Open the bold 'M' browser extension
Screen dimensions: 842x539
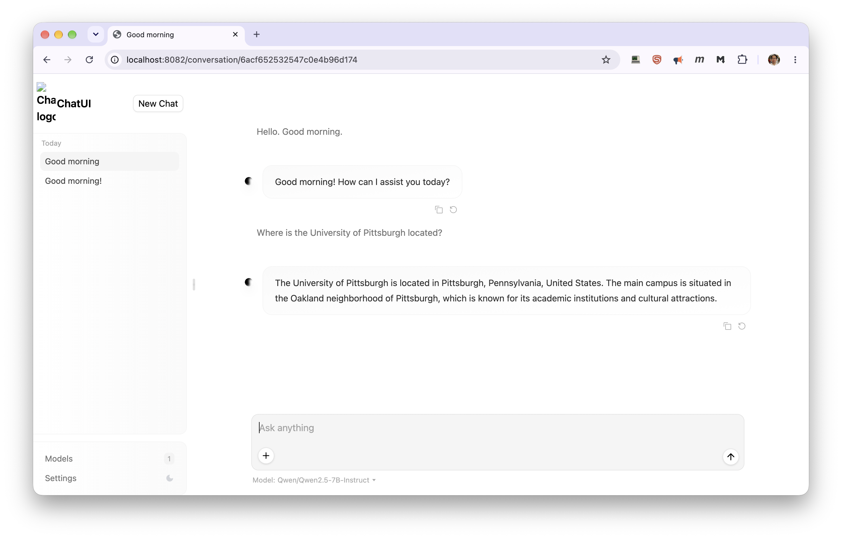tap(720, 60)
